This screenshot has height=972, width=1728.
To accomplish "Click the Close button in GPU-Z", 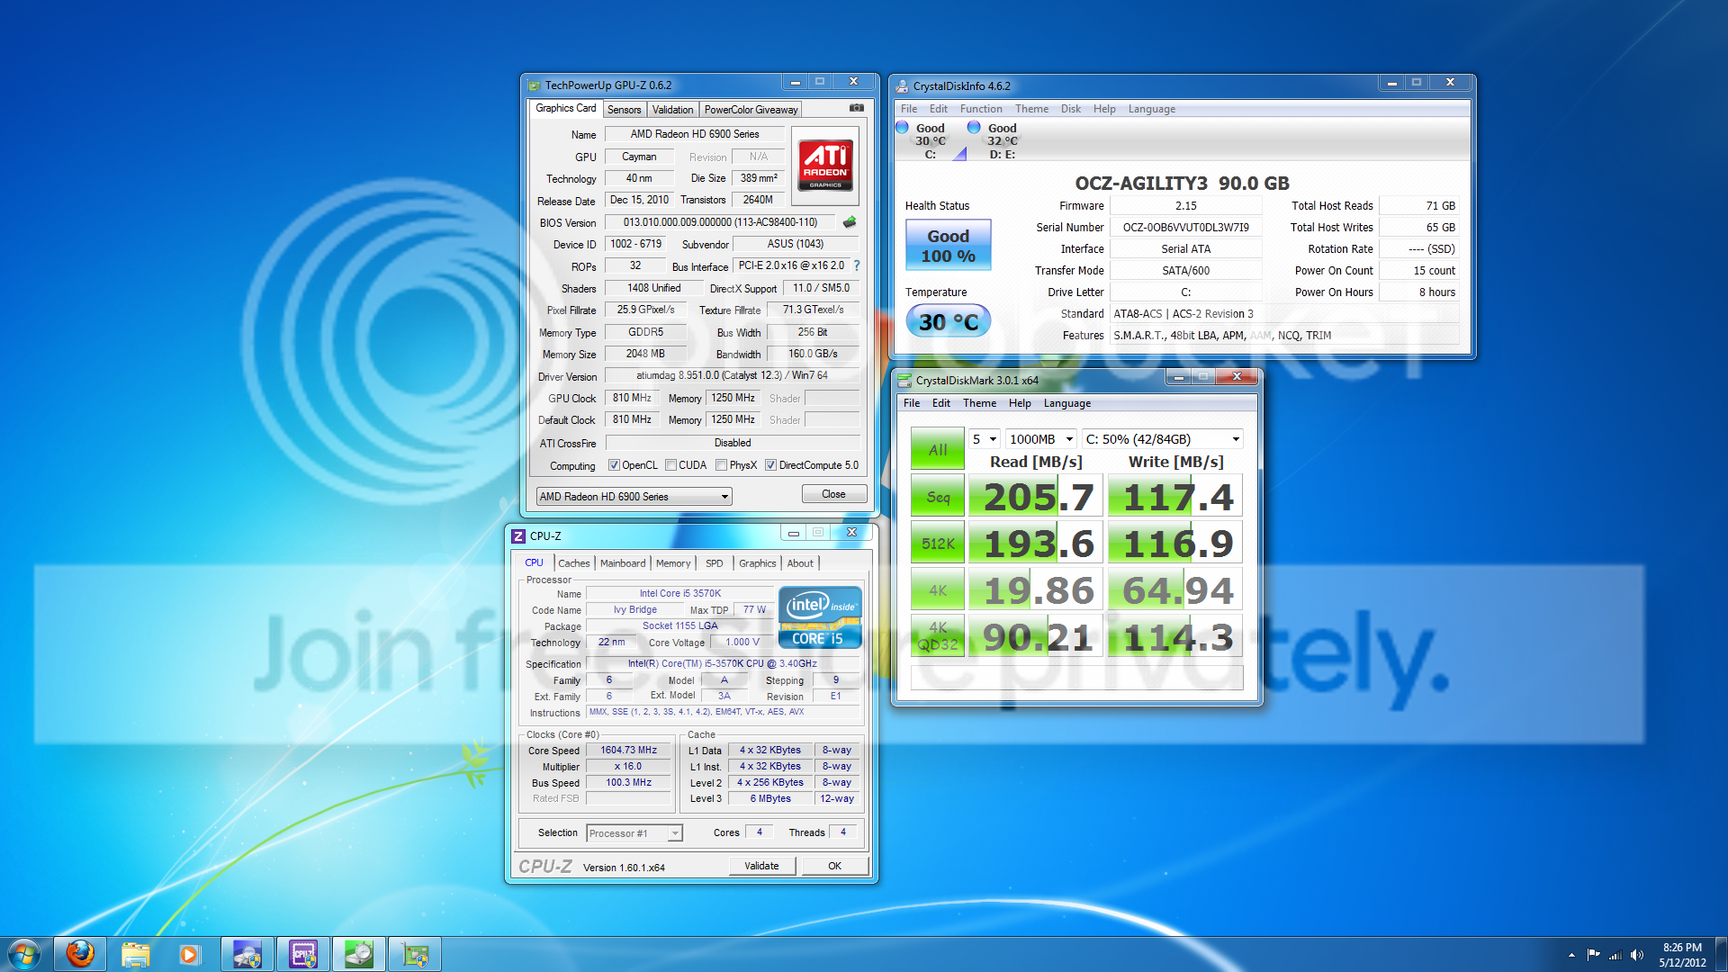I will (833, 494).
